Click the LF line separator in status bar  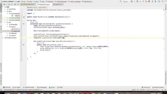point(138,90)
